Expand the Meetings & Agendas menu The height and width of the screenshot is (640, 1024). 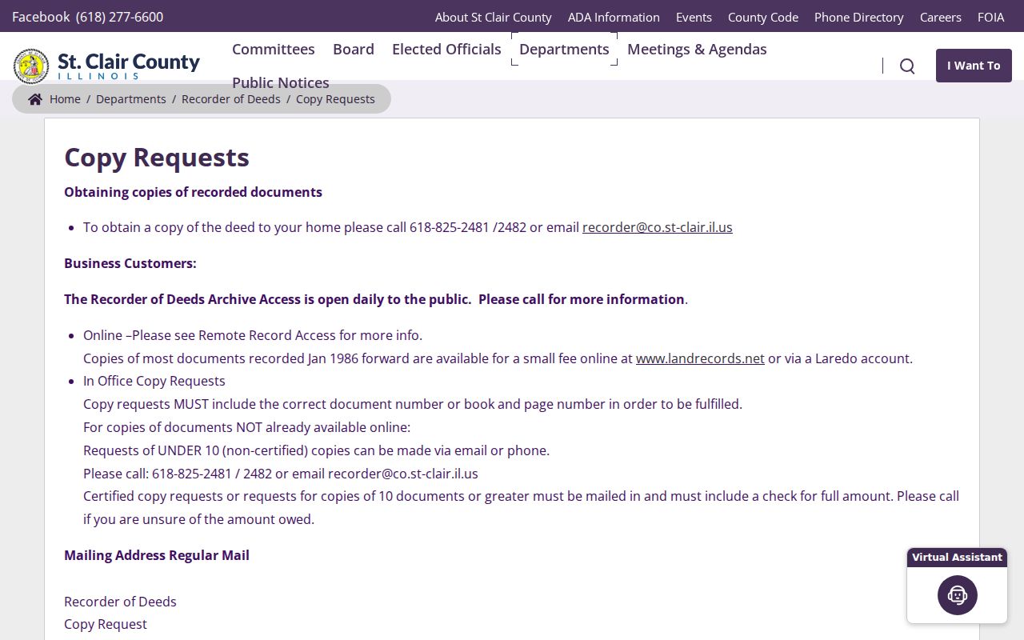[697, 49]
